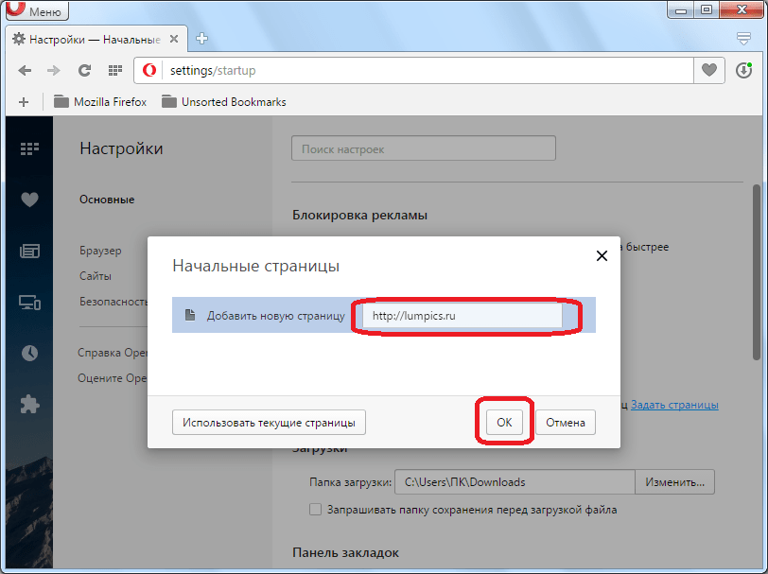The width and height of the screenshot is (768, 574).
Task: Toggle Запрашивать папку сохранения checkbox
Action: (316, 510)
